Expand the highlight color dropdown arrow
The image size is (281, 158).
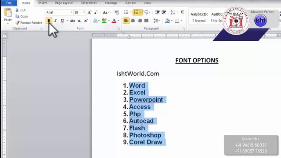pyautogui.click(x=108, y=21)
